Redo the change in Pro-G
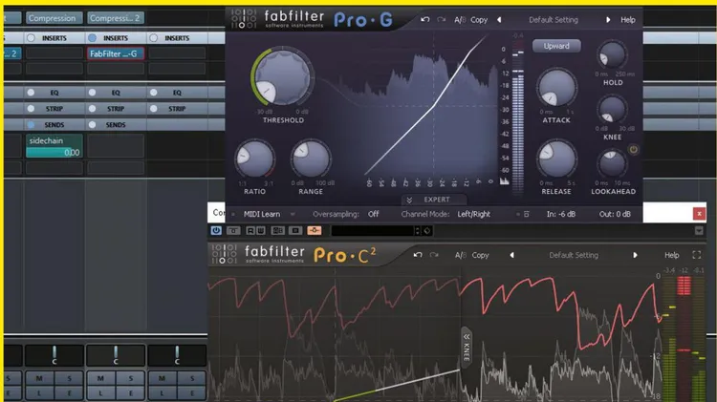This screenshot has height=402, width=717. (x=442, y=20)
